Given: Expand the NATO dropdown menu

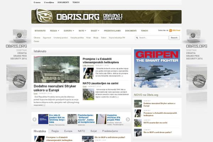Looking at the screenshot, I should (x=82, y=31).
